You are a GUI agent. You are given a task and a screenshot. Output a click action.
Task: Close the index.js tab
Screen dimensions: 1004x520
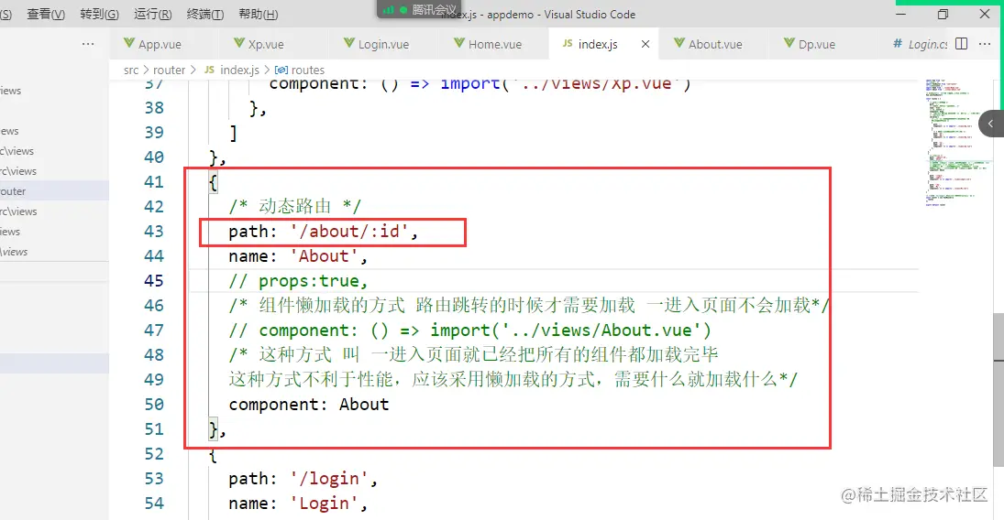point(645,44)
